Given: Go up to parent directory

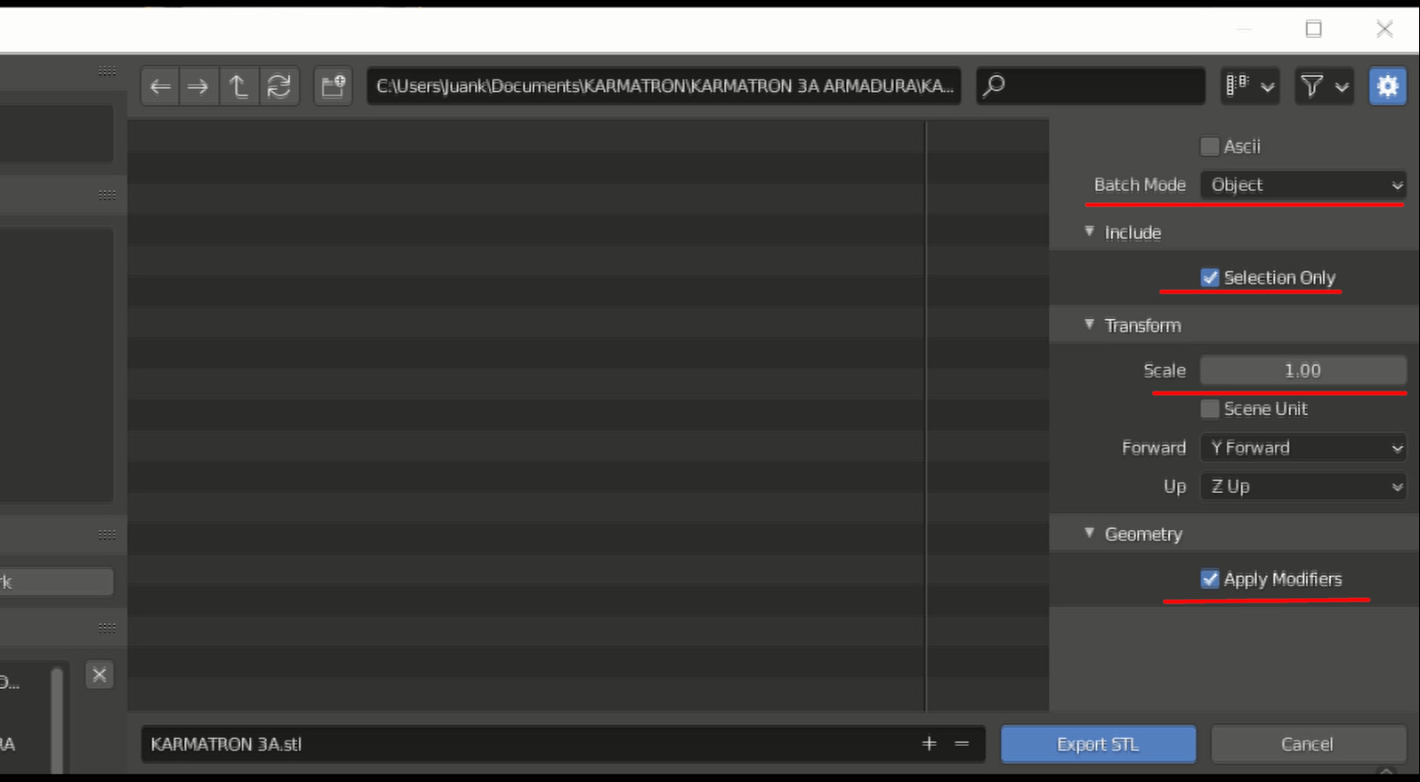Looking at the screenshot, I should (238, 86).
